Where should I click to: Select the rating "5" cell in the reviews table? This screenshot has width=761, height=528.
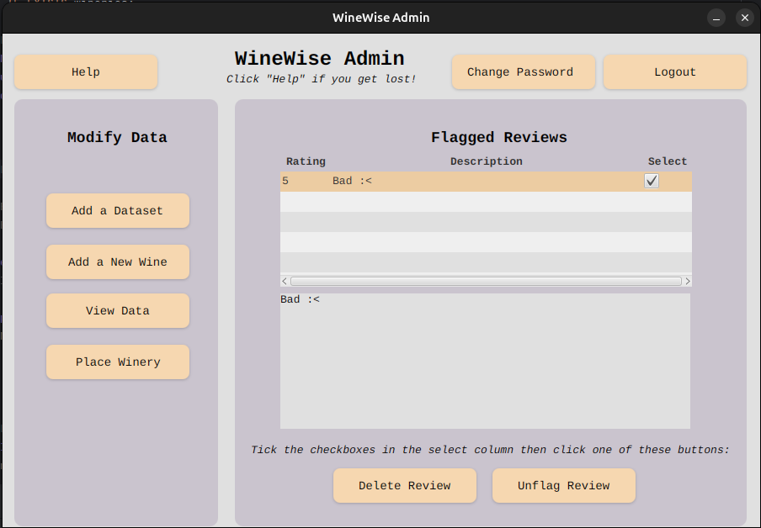point(306,182)
